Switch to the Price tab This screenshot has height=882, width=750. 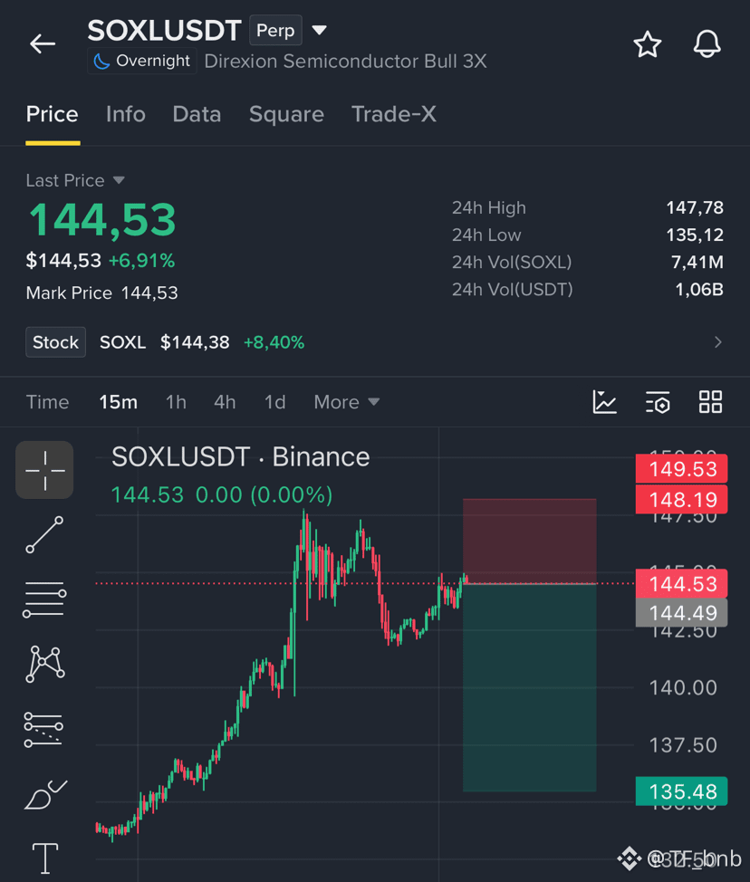[x=53, y=114]
